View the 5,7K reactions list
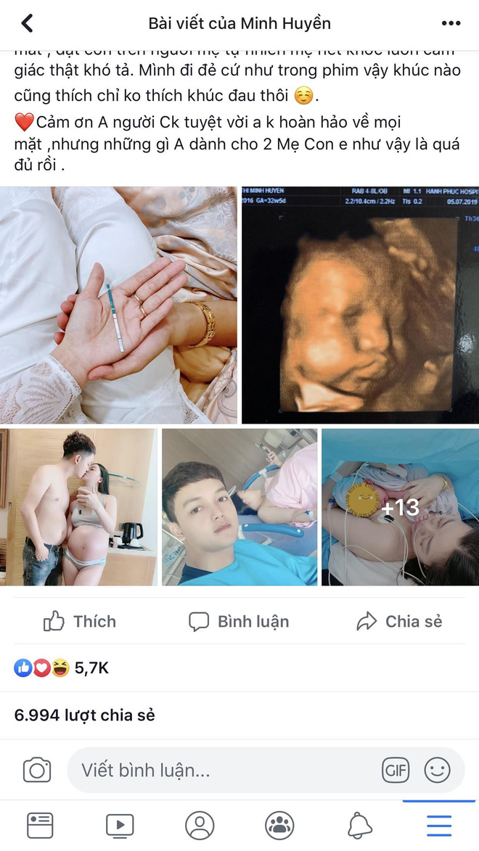The width and height of the screenshot is (479, 851). pyautogui.click(x=62, y=668)
